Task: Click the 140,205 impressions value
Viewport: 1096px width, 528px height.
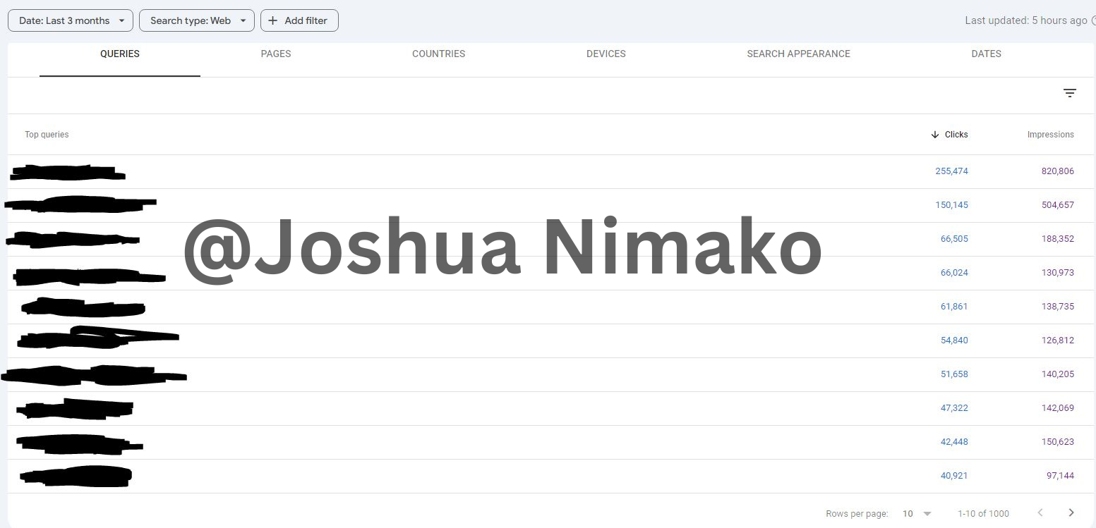Action: pos(1057,374)
